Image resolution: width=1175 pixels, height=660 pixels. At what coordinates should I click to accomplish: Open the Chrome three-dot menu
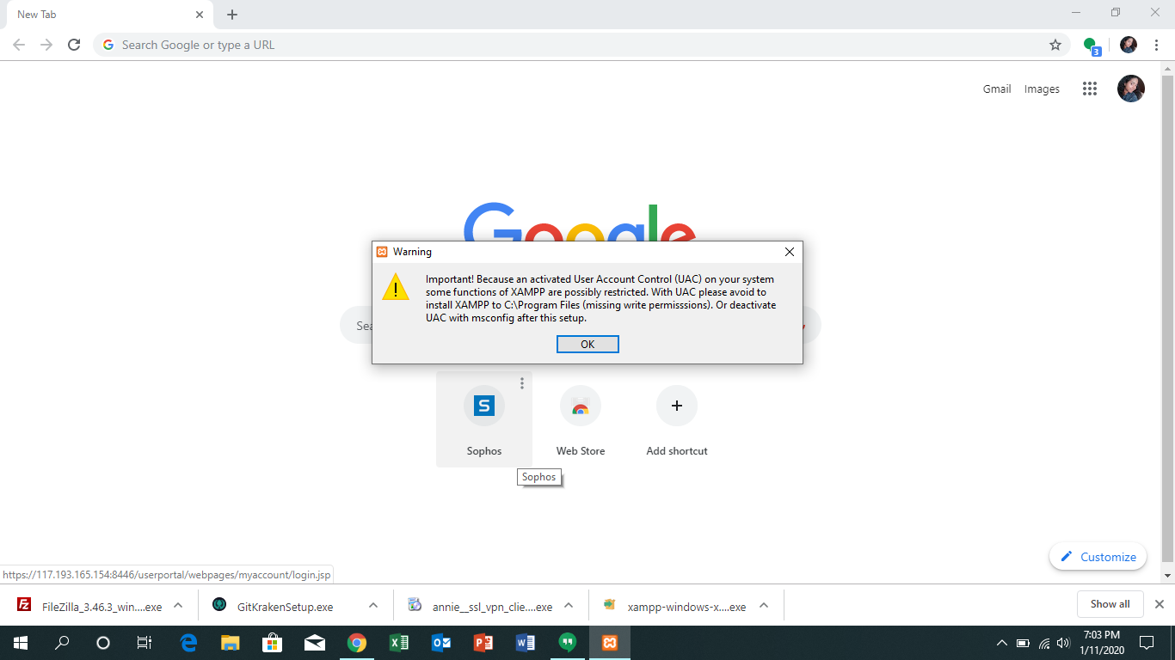(x=1156, y=45)
